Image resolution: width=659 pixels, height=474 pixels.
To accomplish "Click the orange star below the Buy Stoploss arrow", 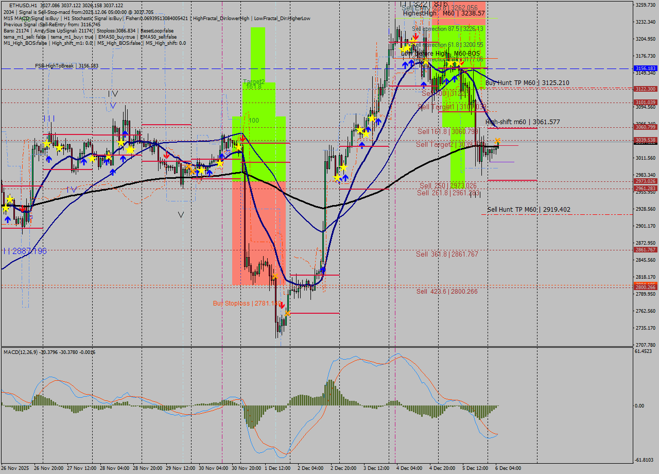I will point(287,313).
